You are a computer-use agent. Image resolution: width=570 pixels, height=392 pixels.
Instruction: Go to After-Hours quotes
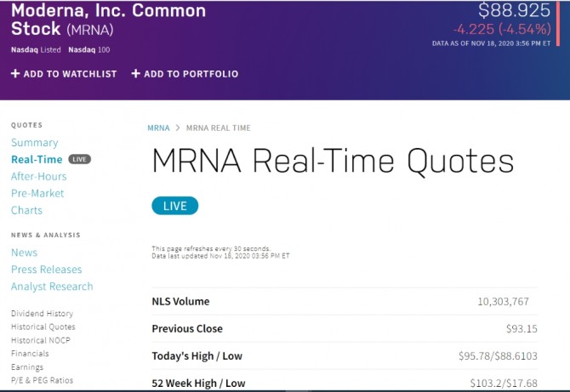coord(38,177)
